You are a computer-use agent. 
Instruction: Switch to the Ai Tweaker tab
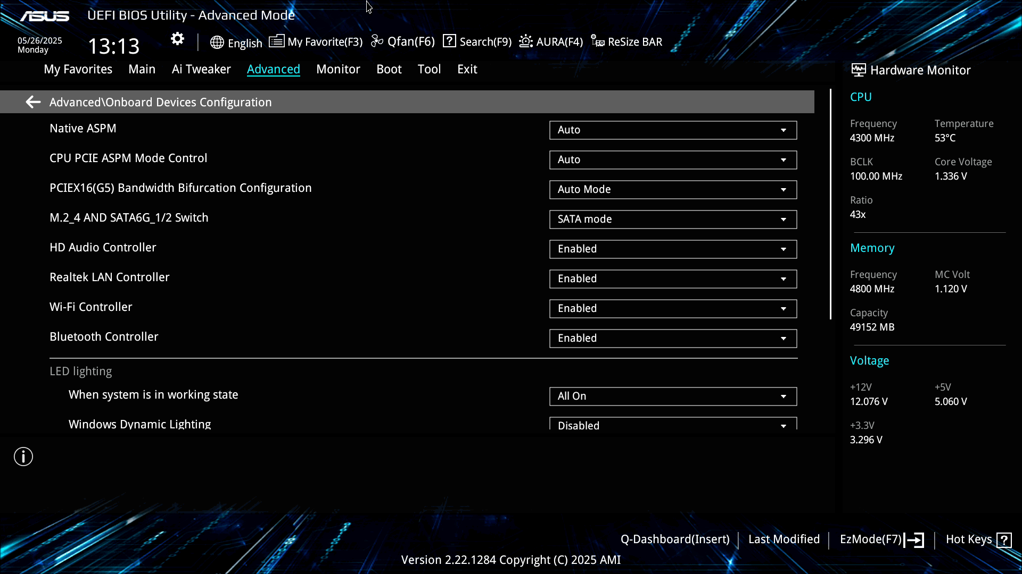[x=201, y=69]
